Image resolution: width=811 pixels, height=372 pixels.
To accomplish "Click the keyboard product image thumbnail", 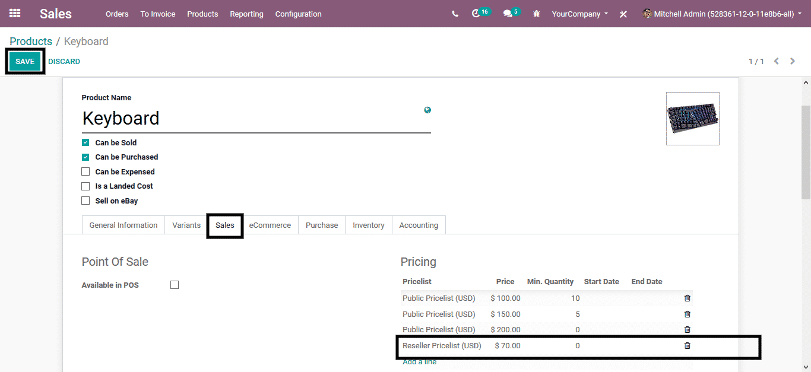I will tap(692, 119).
